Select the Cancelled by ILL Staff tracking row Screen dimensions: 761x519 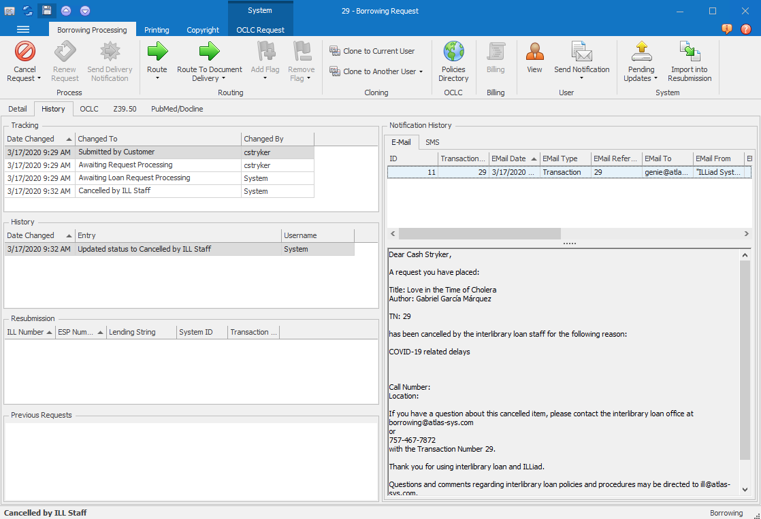point(114,191)
